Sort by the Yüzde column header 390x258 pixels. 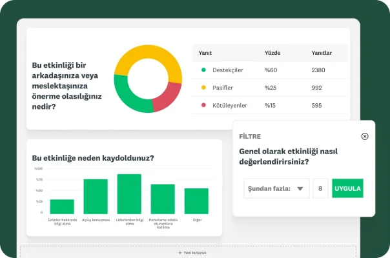coord(272,53)
